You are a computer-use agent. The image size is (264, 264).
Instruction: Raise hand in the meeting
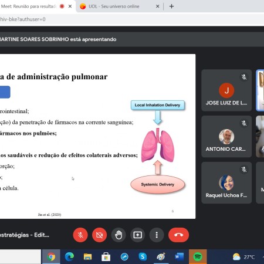click(x=119, y=235)
